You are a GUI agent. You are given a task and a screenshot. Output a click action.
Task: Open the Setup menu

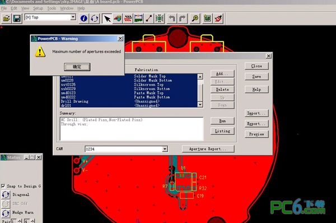[x=38, y=8]
